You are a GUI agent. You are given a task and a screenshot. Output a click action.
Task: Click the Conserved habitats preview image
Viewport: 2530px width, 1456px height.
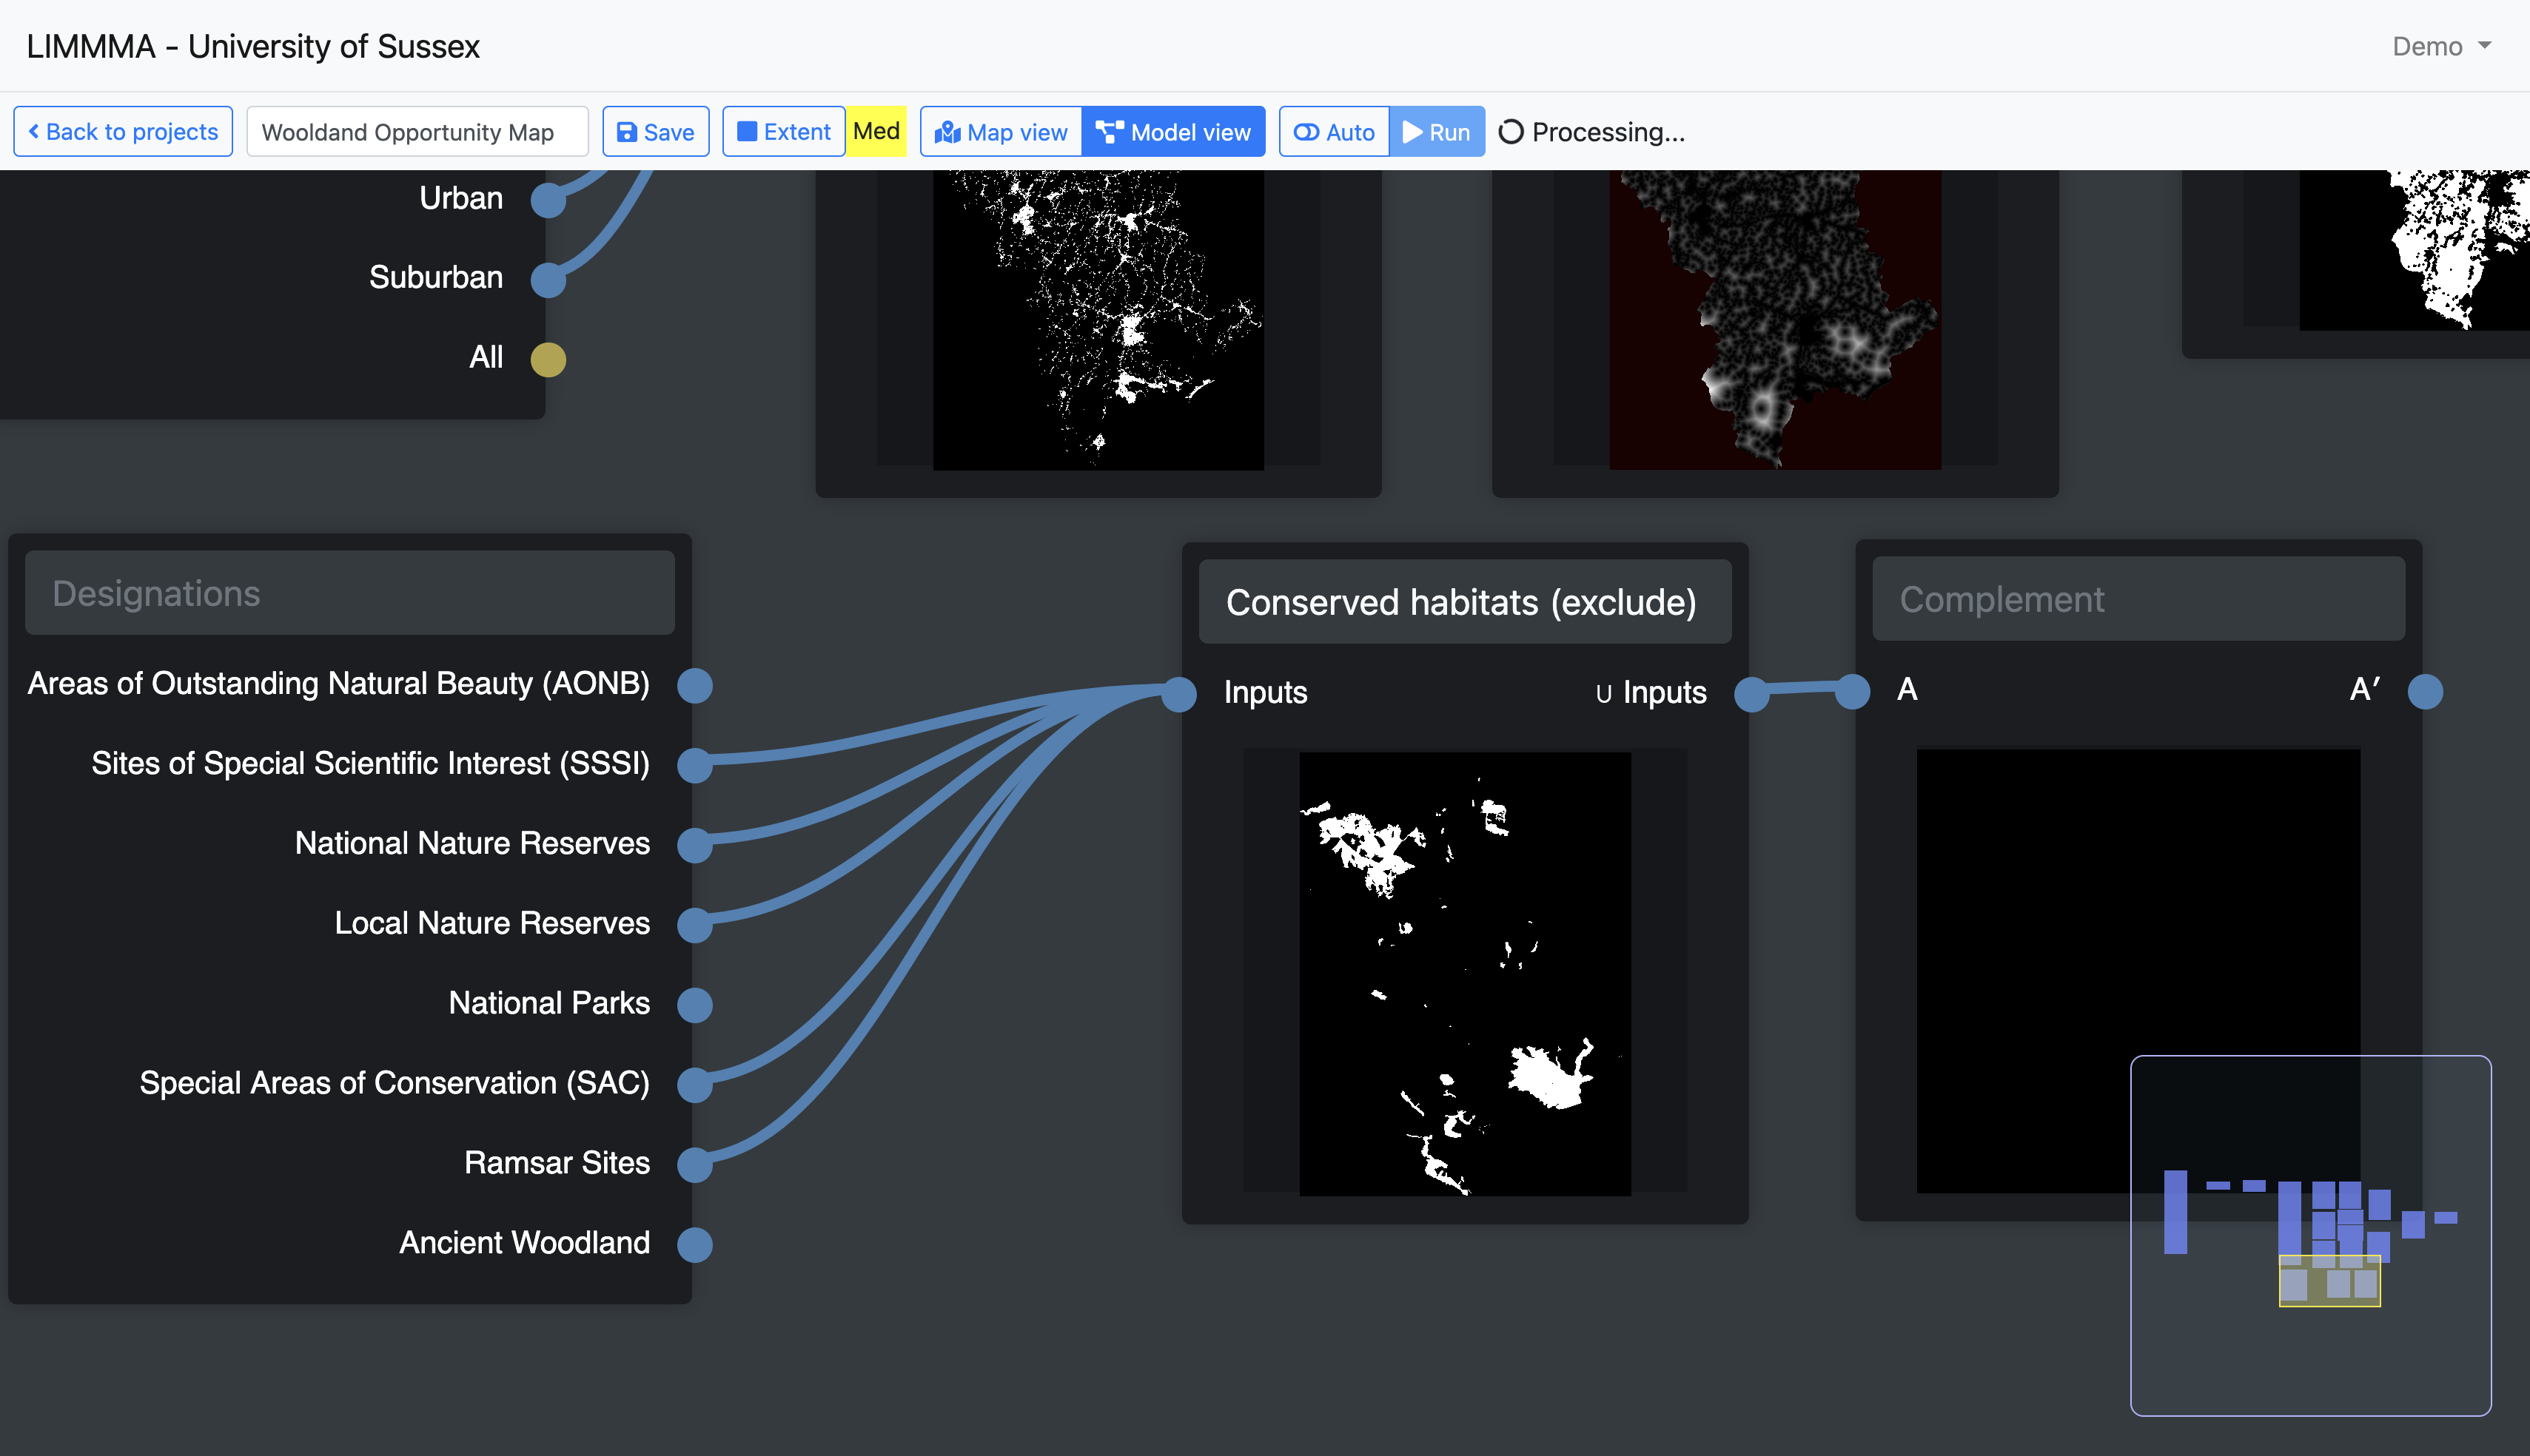[1465, 973]
